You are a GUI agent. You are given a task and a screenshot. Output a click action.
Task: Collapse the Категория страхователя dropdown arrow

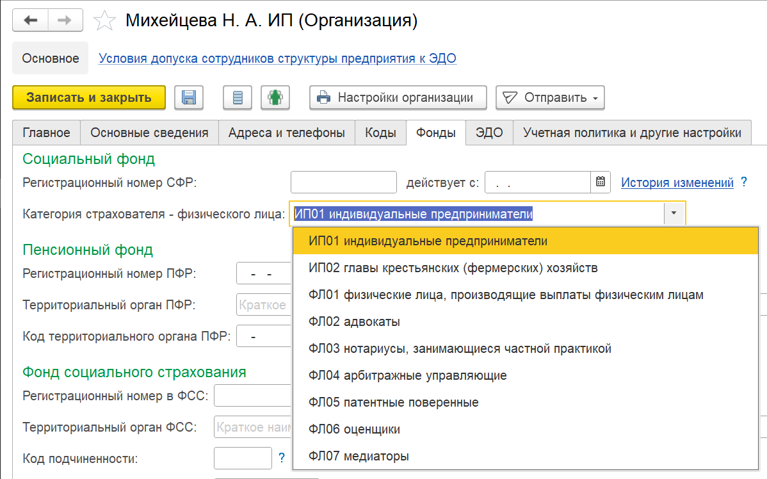[674, 214]
